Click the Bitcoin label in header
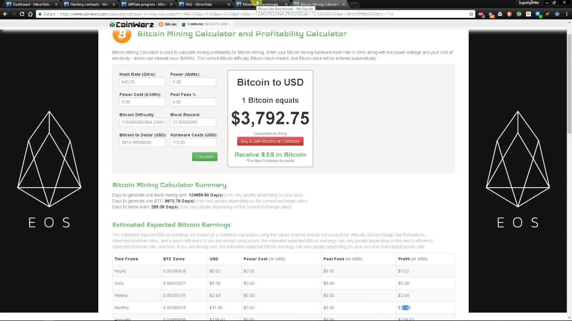 tap(171, 24)
